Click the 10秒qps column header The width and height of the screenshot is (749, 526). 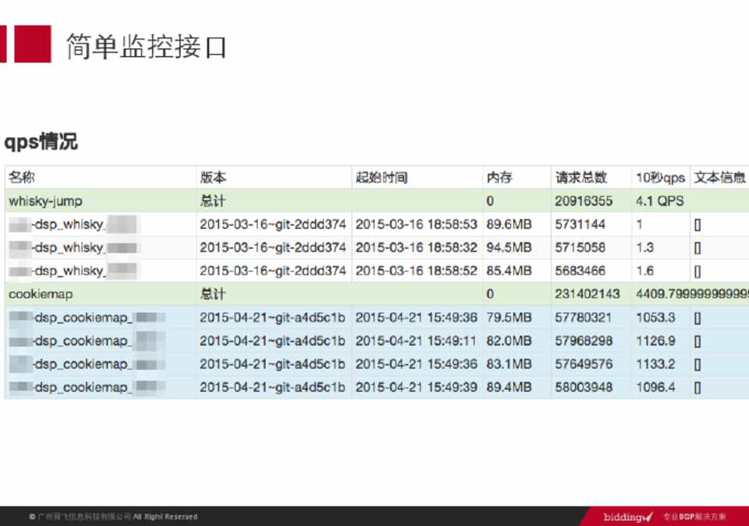[659, 178]
